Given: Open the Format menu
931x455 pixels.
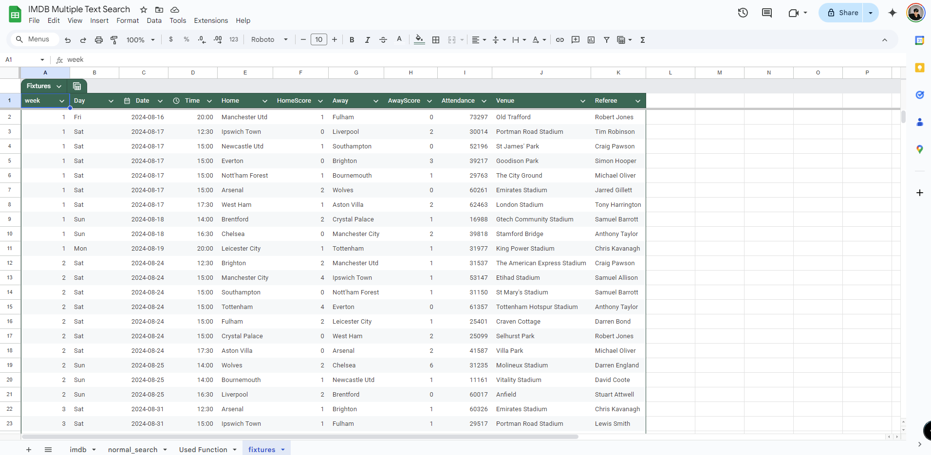Looking at the screenshot, I should 128,20.
